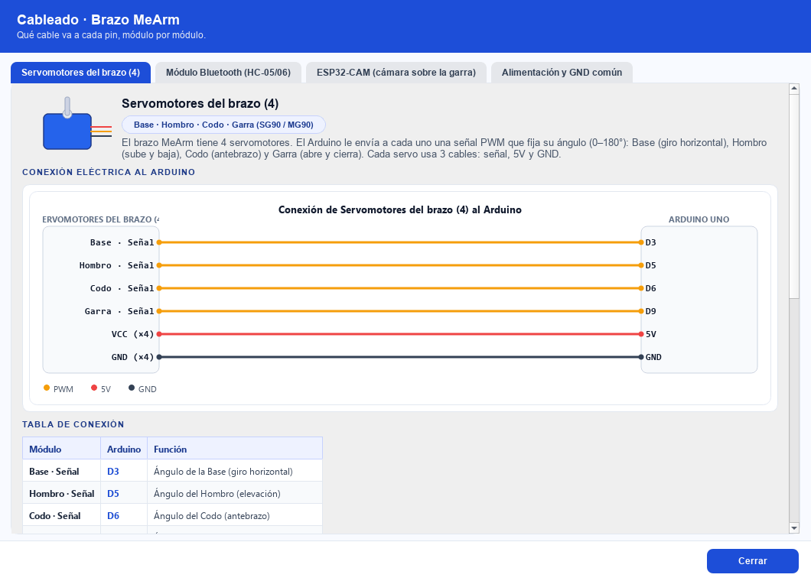Image resolution: width=811 pixels, height=581 pixels.
Task: Click the ARDUINO UNO block heading
Action: 699,219
